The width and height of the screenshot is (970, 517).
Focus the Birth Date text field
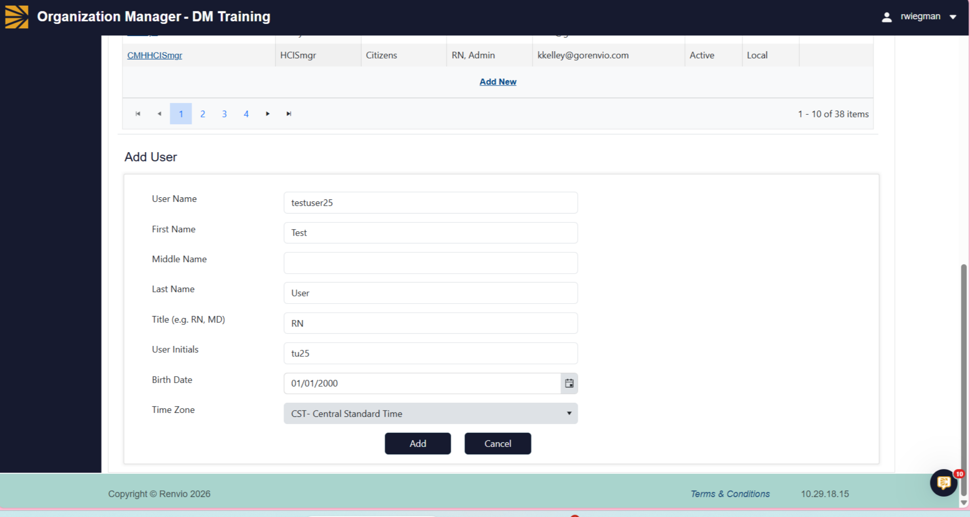(422, 383)
